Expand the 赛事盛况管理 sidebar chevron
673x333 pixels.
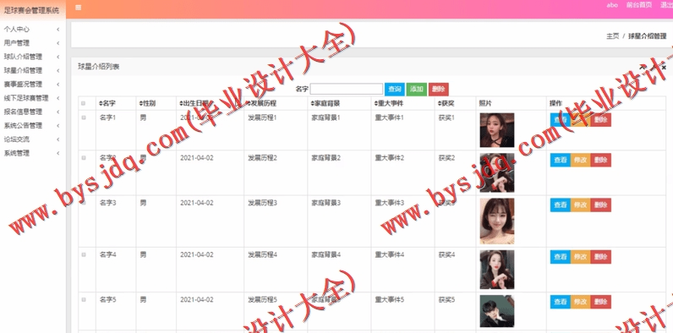58,85
